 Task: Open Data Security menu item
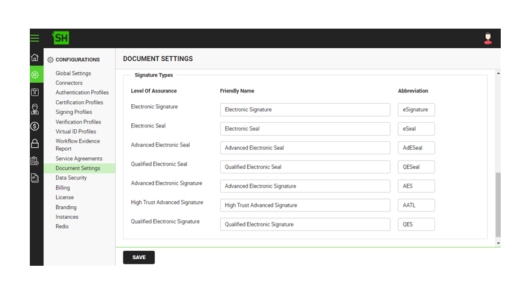coord(71,178)
